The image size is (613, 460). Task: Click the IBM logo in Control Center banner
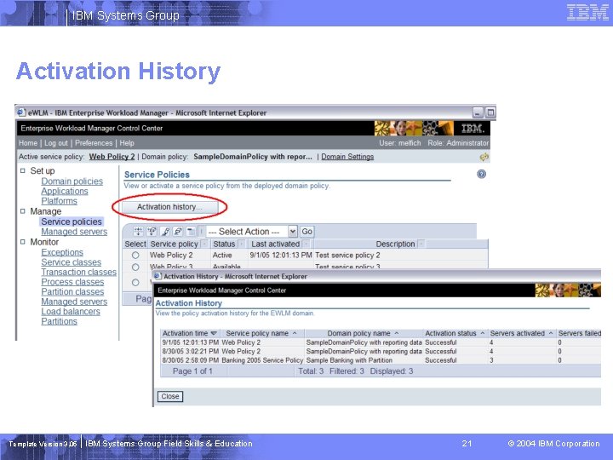coord(473,129)
